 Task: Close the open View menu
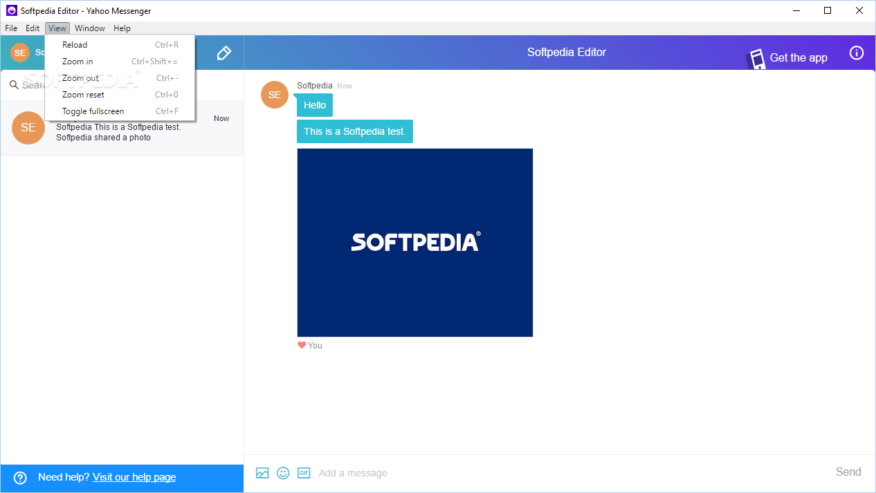click(57, 28)
